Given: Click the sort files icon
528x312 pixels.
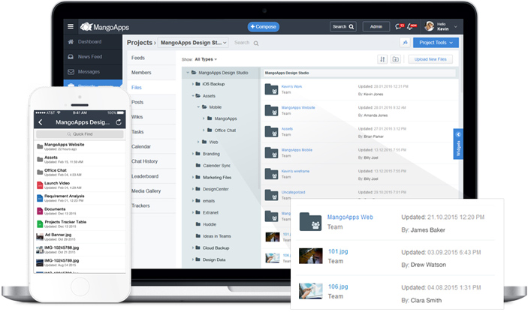Looking at the screenshot, I should pos(382,59).
